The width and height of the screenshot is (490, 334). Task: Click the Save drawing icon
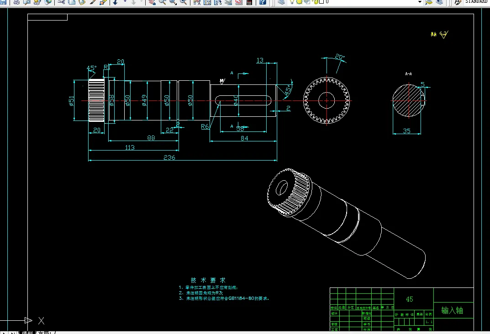click(x=3, y=2)
